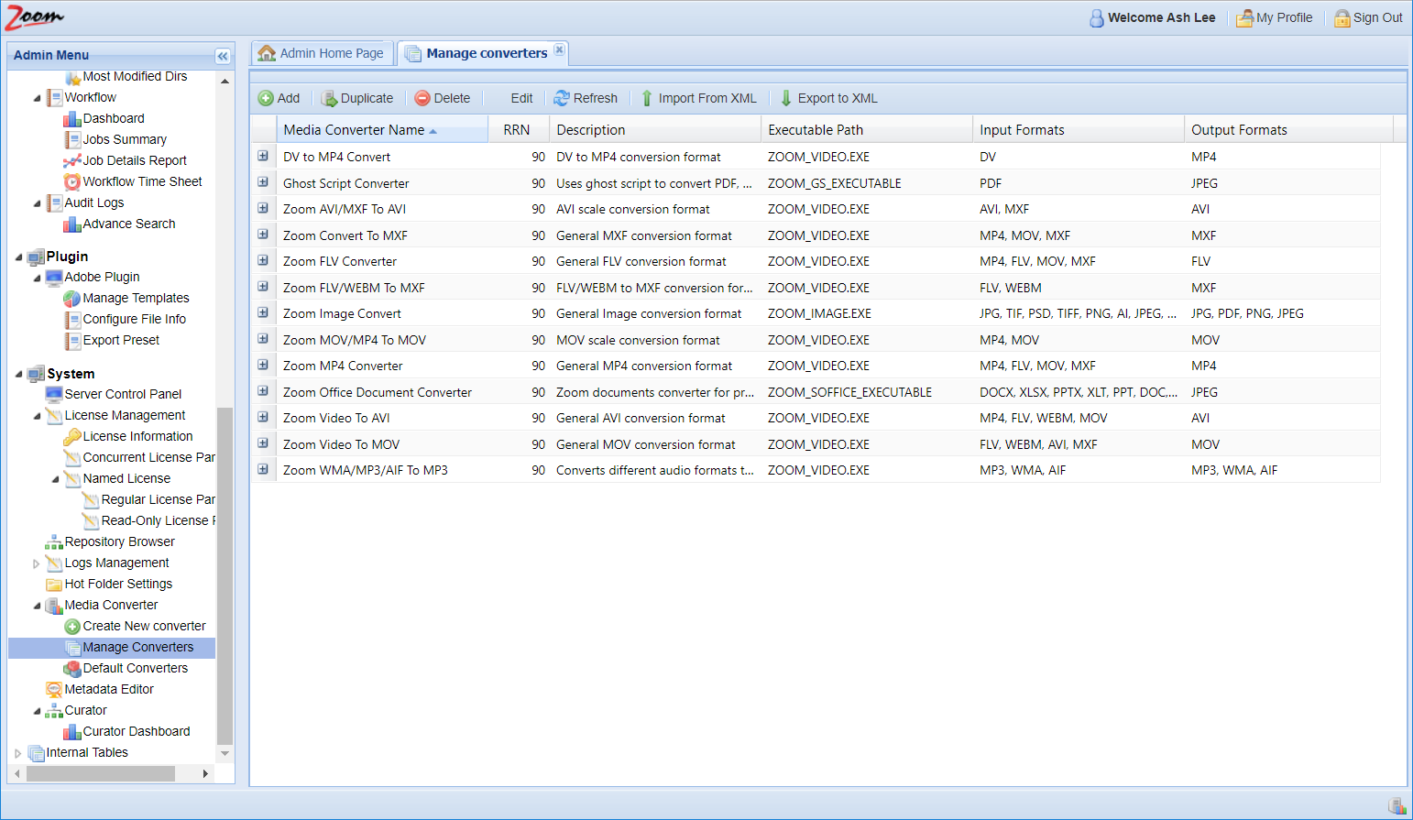
Task: Open Advance Search under Audit Logs
Action: click(129, 224)
